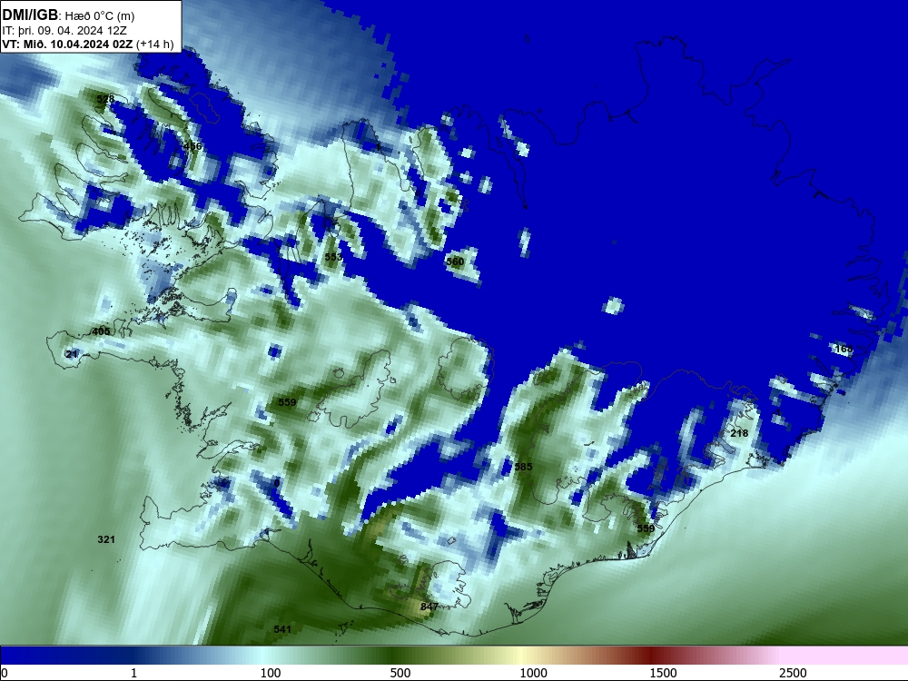
Task: Click the 'IT: þri. 09. 04. 2024 12Z' line
Action: (64, 31)
